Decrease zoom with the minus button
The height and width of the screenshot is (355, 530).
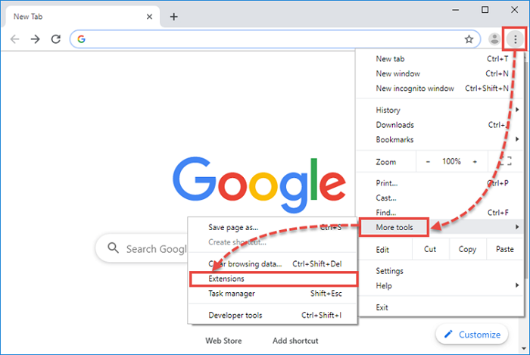(x=428, y=162)
